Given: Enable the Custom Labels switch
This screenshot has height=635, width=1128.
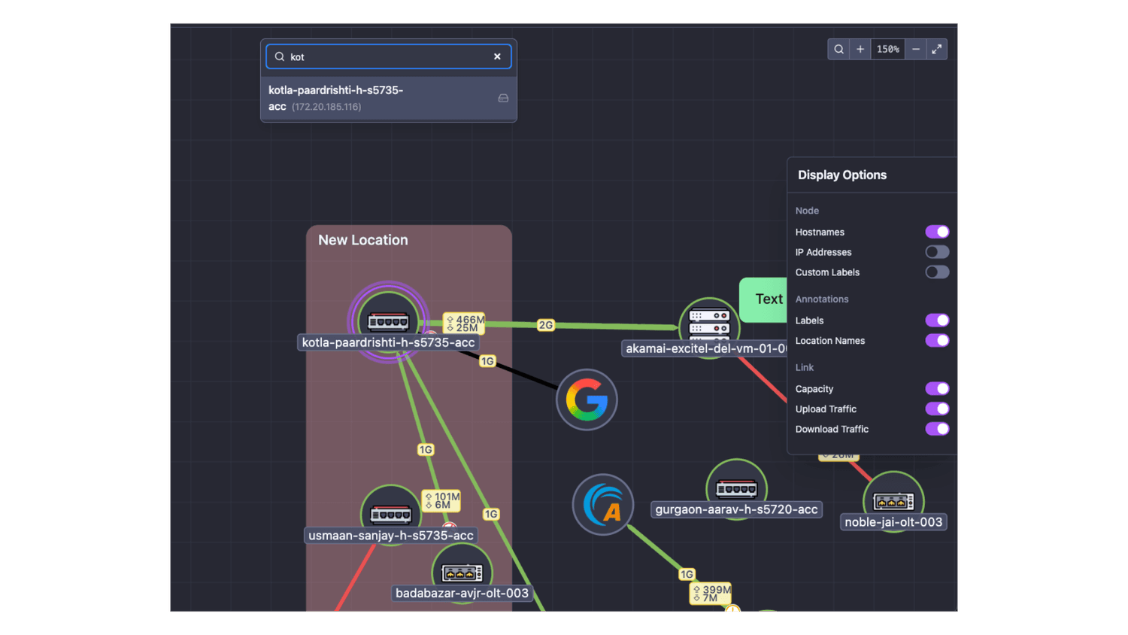Looking at the screenshot, I should tap(937, 272).
